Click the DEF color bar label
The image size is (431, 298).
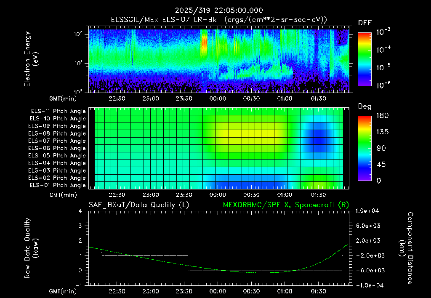(x=364, y=23)
